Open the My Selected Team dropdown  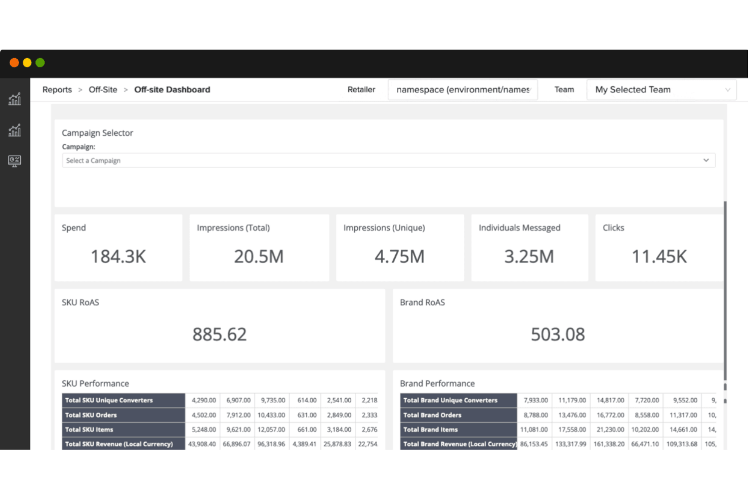[661, 90]
